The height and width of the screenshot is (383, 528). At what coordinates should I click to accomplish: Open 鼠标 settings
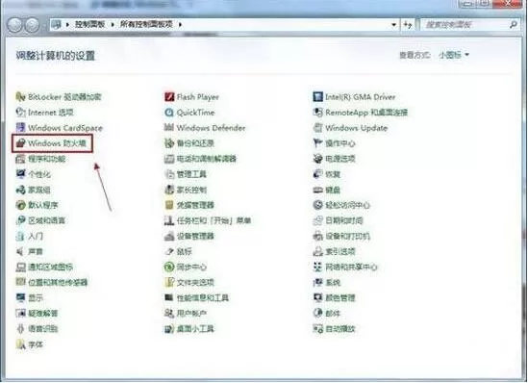point(178,251)
